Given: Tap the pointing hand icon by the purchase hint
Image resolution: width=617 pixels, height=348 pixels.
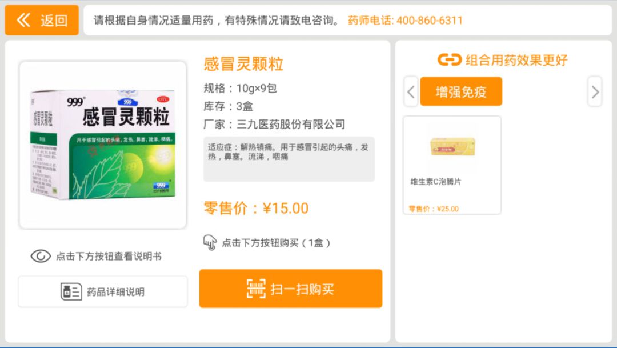Looking at the screenshot, I should [x=210, y=242].
